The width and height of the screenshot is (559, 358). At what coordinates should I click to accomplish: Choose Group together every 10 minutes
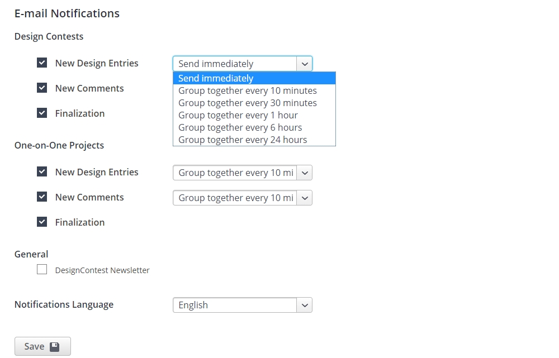pyautogui.click(x=247, y=90)
